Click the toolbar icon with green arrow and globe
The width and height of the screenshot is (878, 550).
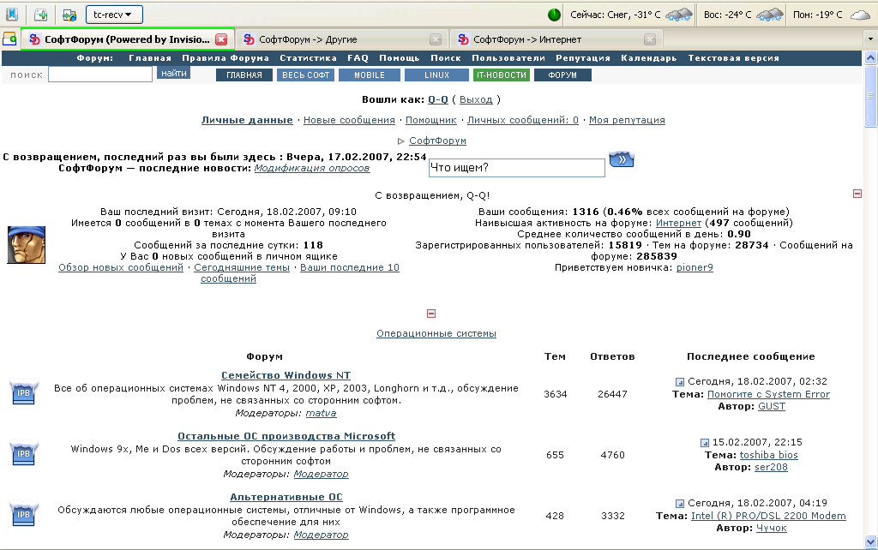69,15
